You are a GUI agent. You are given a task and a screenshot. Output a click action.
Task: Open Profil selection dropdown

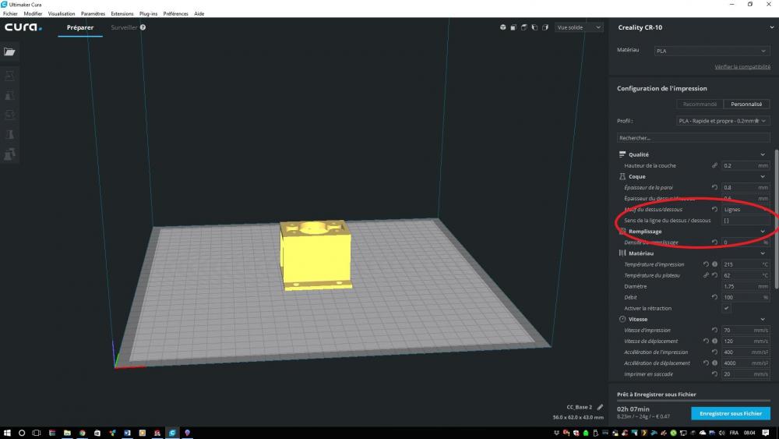pos(723,121)
